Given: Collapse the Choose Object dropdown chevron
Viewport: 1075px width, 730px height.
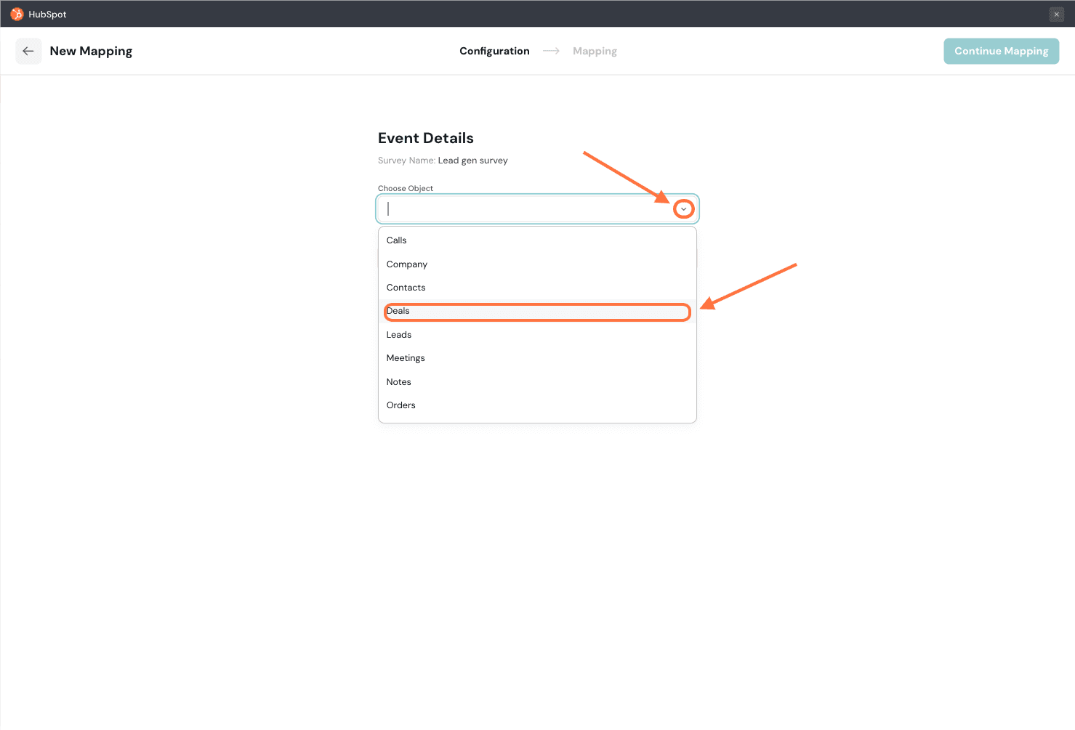Looking at the screenshot, I should [683, 209].
